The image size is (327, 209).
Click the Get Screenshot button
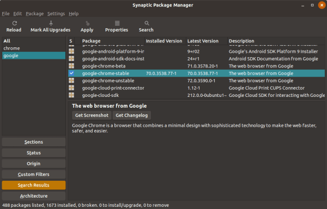[92, 115]
